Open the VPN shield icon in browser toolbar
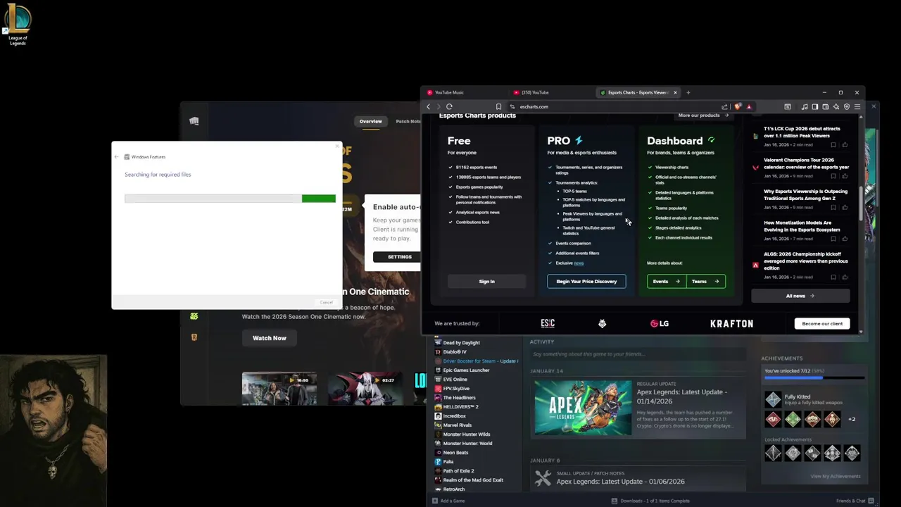Image resolution: width=901 pixels, height=507 pixels. (x=846, y=106)
